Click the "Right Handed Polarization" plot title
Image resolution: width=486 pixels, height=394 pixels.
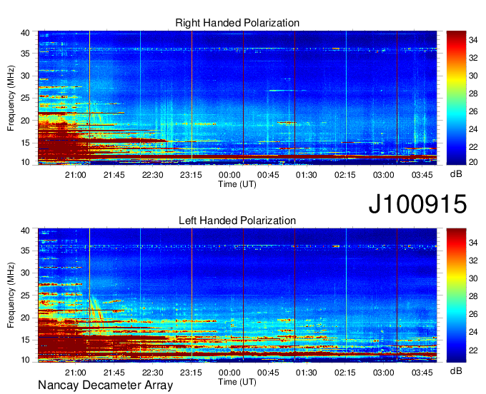pyautogui.click(x=237, y=23)
